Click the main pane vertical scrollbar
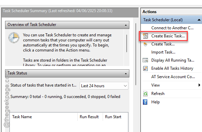The width and height of the screenshot is (202, 132). 136,54
